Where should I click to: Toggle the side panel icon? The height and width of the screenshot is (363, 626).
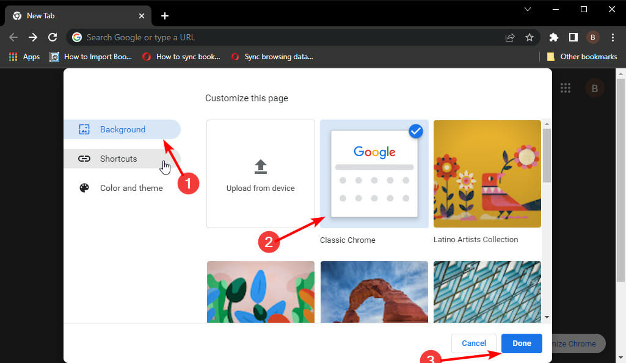573,37
